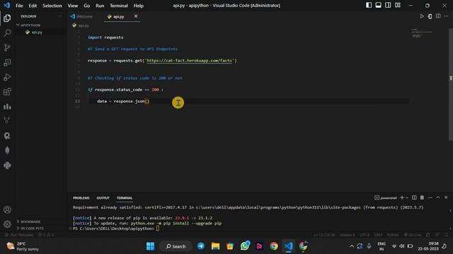Click the taskbar Search box

point(176,246)
